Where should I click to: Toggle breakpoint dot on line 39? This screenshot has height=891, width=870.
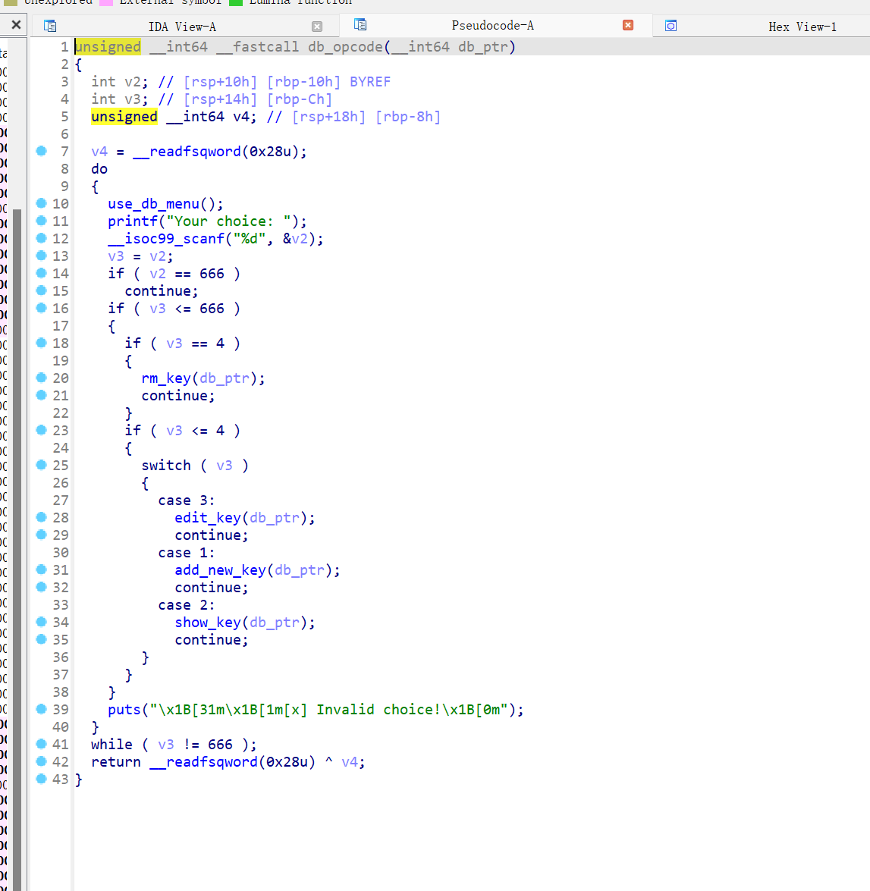pos(41,708)
